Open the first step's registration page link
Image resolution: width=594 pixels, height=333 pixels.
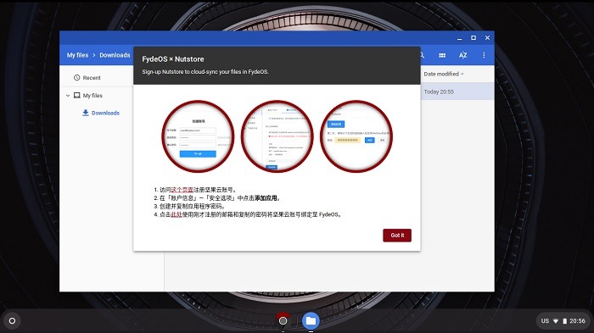point(182,190)
